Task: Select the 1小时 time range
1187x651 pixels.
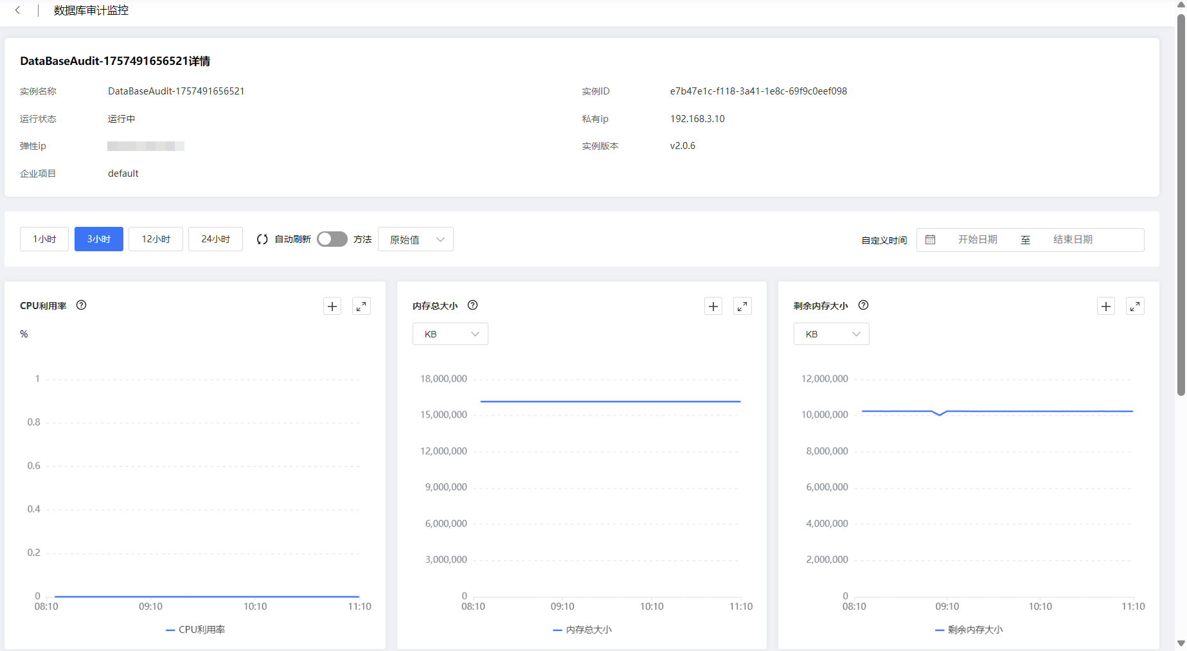Action: click(44, 239)
